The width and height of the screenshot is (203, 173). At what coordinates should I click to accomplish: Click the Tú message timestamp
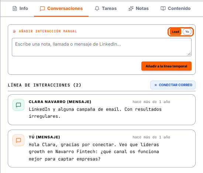coord(151,137)
